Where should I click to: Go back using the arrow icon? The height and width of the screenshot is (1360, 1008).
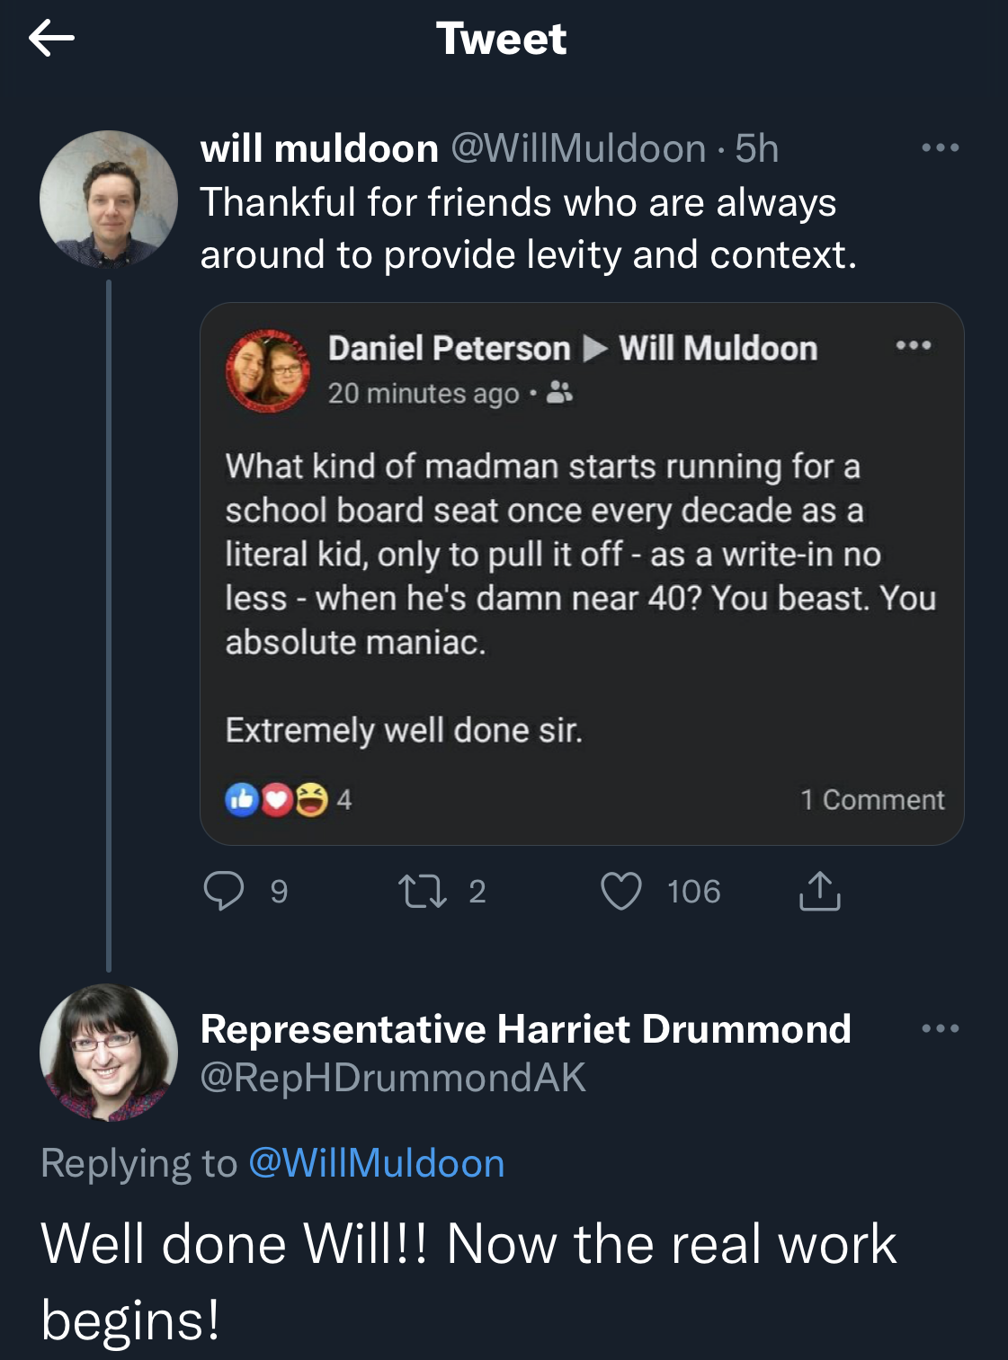[x=51, y=39]
